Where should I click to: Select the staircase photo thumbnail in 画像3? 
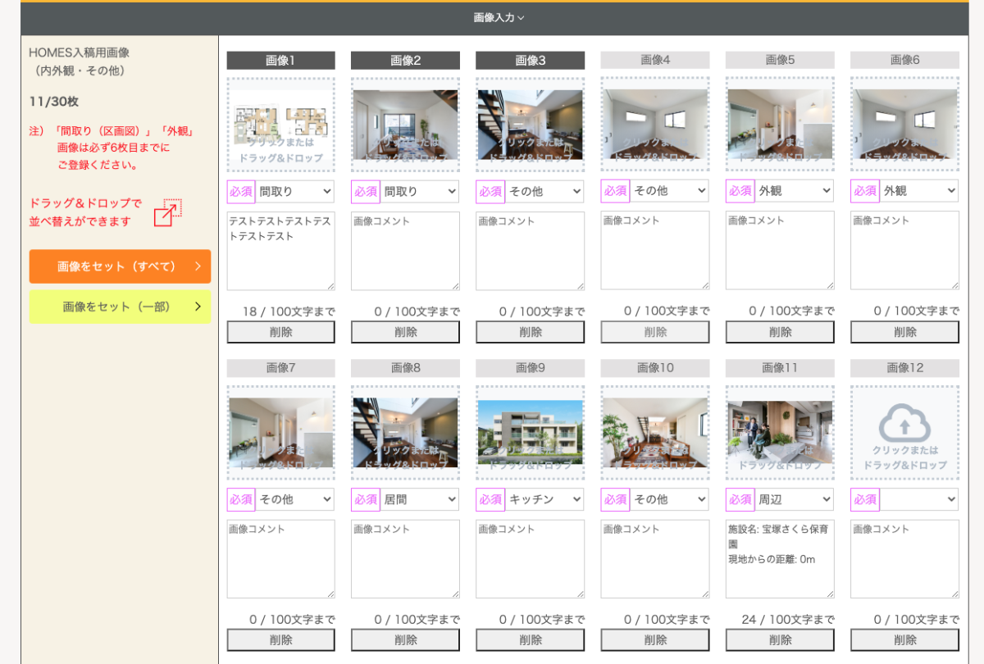tap(530, 125)
